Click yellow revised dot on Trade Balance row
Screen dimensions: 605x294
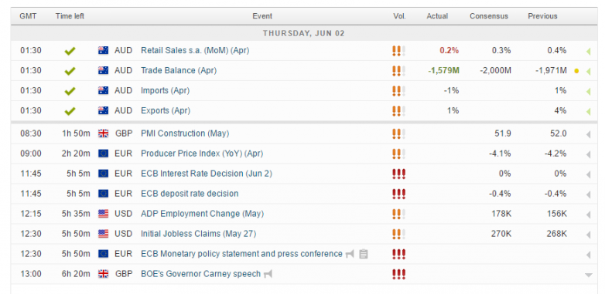[576, 71]
